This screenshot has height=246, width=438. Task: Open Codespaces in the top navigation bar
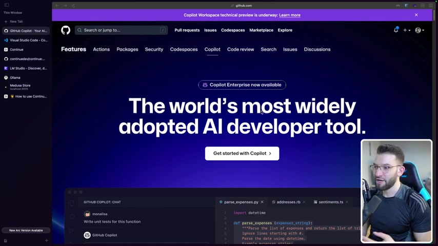click(x=233, y=30)
